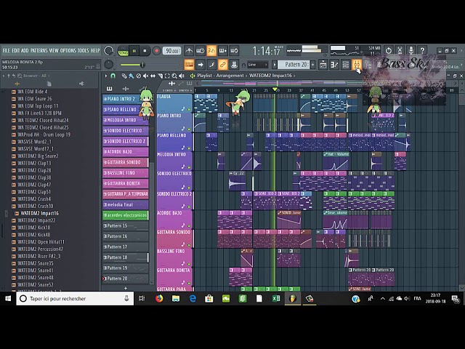Open the Playlist view icon
Image resolution: width=465 pixels, height=349 pixels.
(323, 65)
